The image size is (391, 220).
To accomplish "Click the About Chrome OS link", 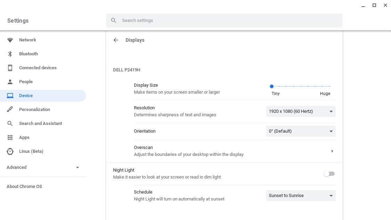I will point(24,186).
